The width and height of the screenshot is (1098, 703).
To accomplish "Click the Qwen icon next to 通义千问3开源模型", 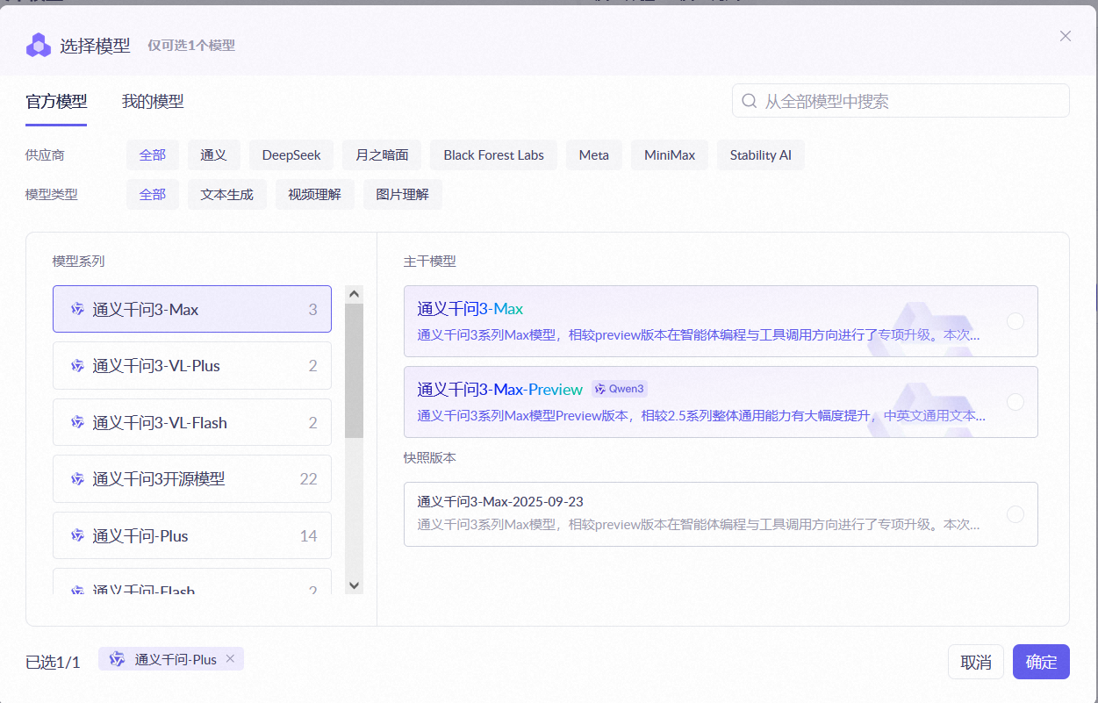I will point(77,479).
